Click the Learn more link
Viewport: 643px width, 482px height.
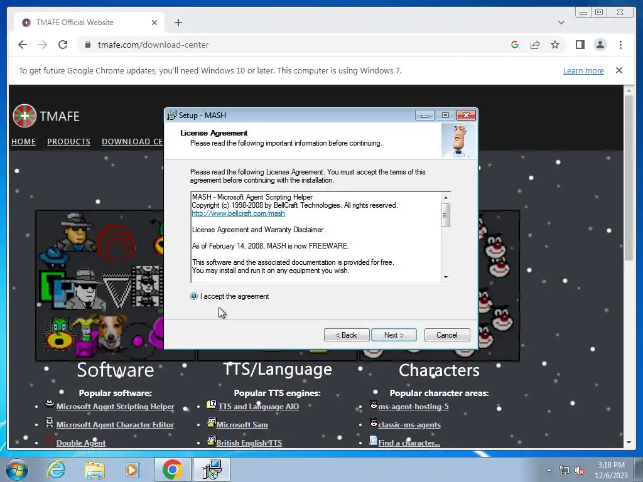tap(583, 70)
